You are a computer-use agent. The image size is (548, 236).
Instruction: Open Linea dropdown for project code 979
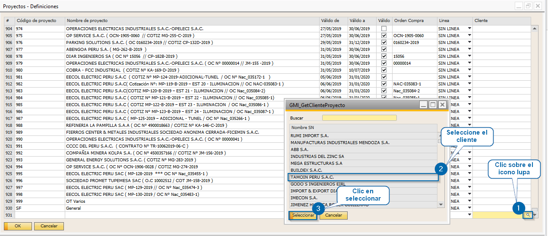coord(469,63)
